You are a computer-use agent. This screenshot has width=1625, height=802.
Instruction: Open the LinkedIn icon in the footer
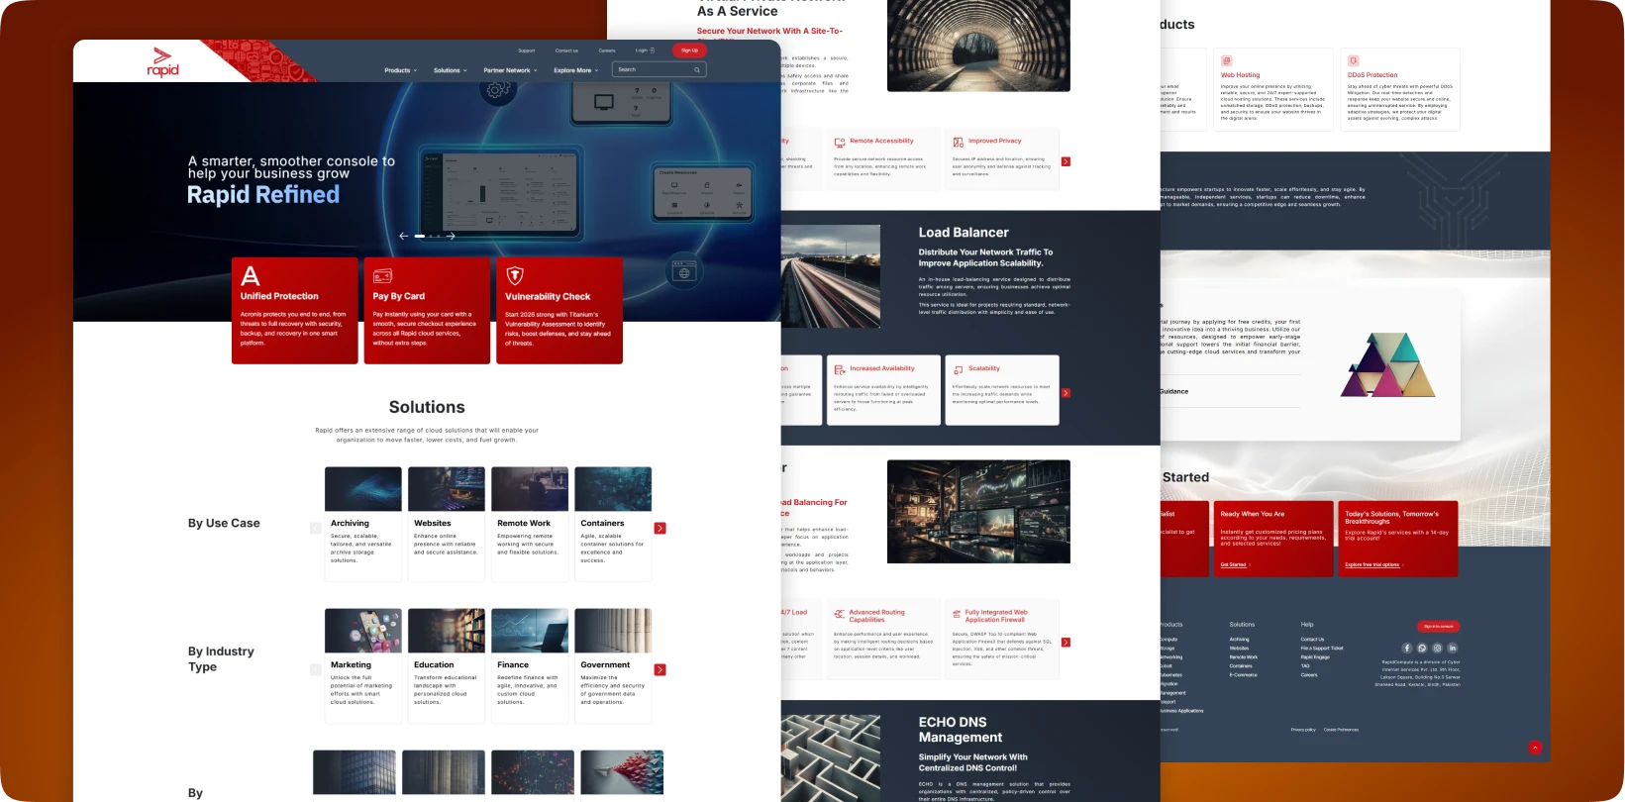tap(1453, 649)
